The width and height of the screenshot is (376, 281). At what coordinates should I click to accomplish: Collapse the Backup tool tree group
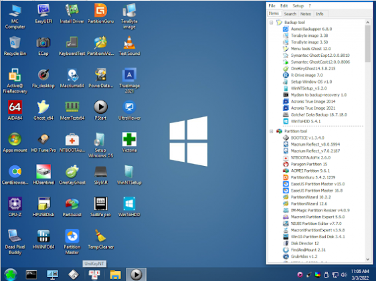point(271,22)
